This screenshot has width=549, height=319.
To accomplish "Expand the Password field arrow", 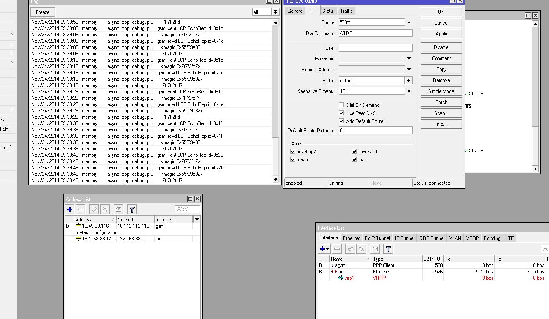I will (x=409, y=59).
